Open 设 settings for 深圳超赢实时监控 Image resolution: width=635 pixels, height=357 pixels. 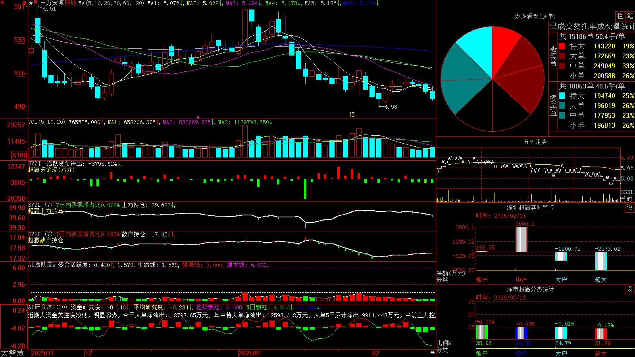pos(630,207)
